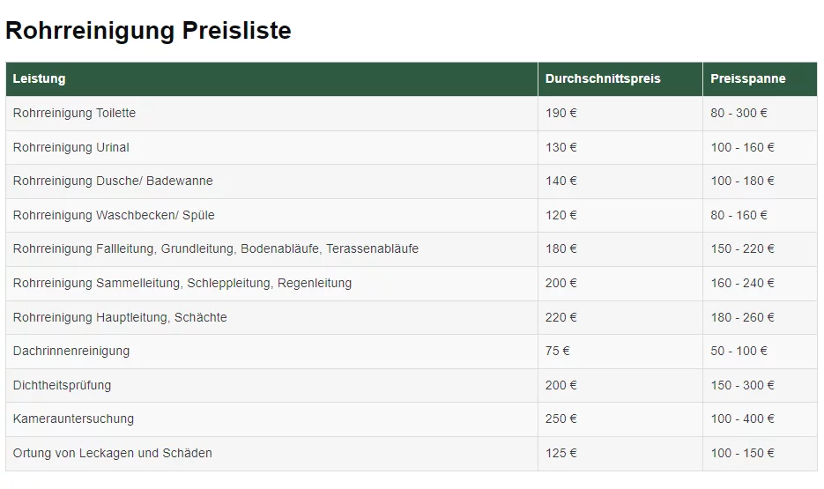This screenshot has width=824, height=489.
Task: Click the 250 € Kamerauntersuchung price
Action: click(x=561, y=419)
